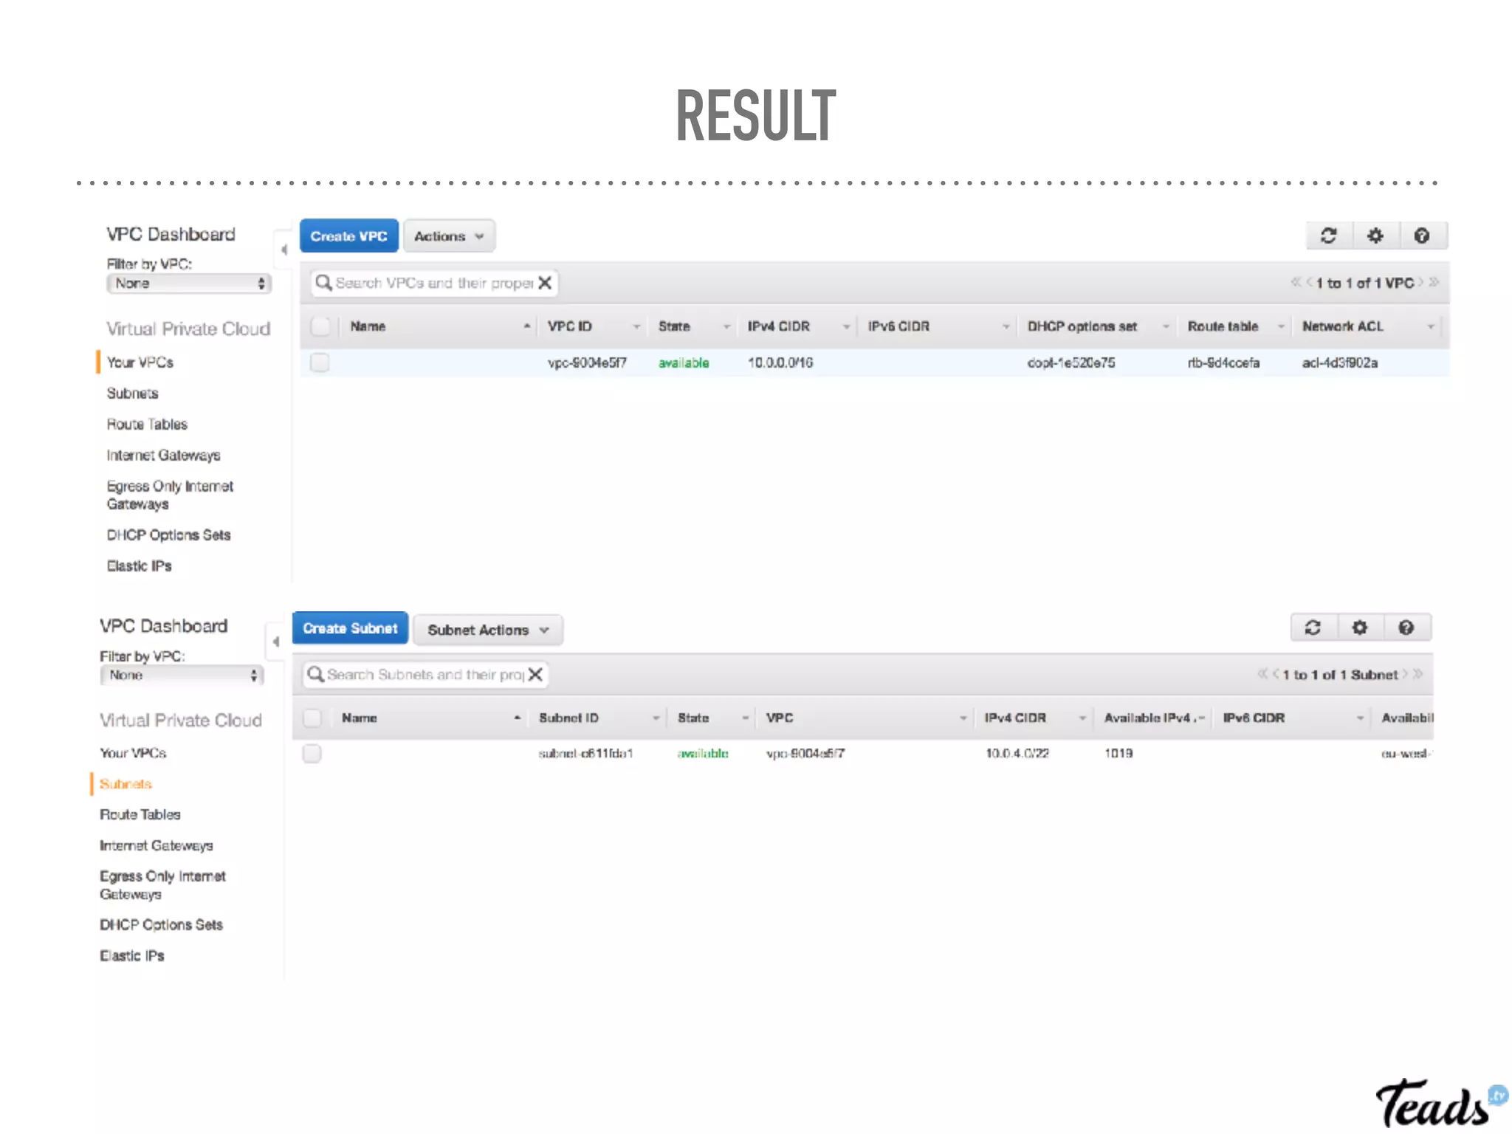The width and height of the screenshot is (1512, 1134).
Task: Open the Subnet Actions dropdown
Action: coord(488,630)
